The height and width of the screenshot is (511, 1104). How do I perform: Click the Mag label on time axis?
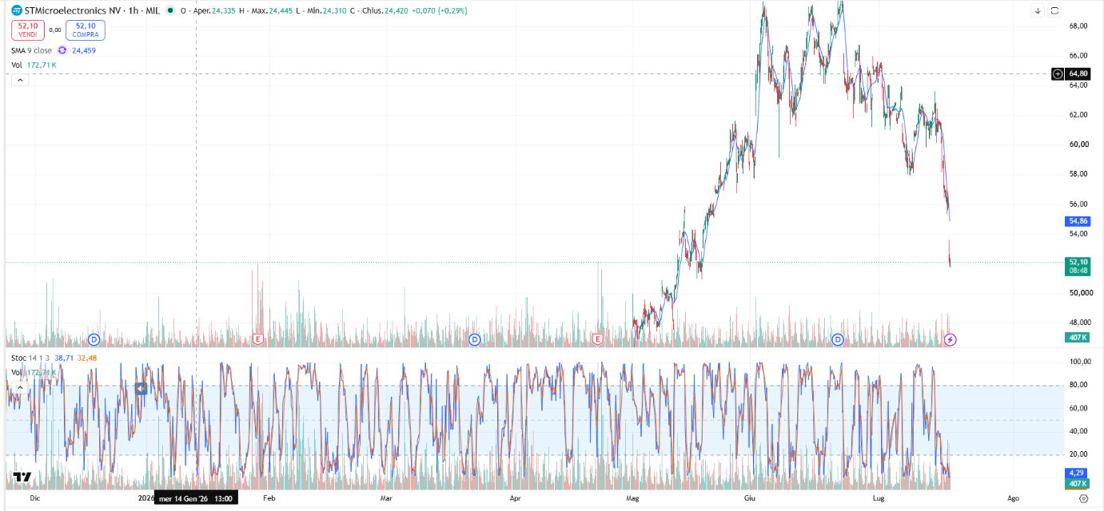(633, 498)
